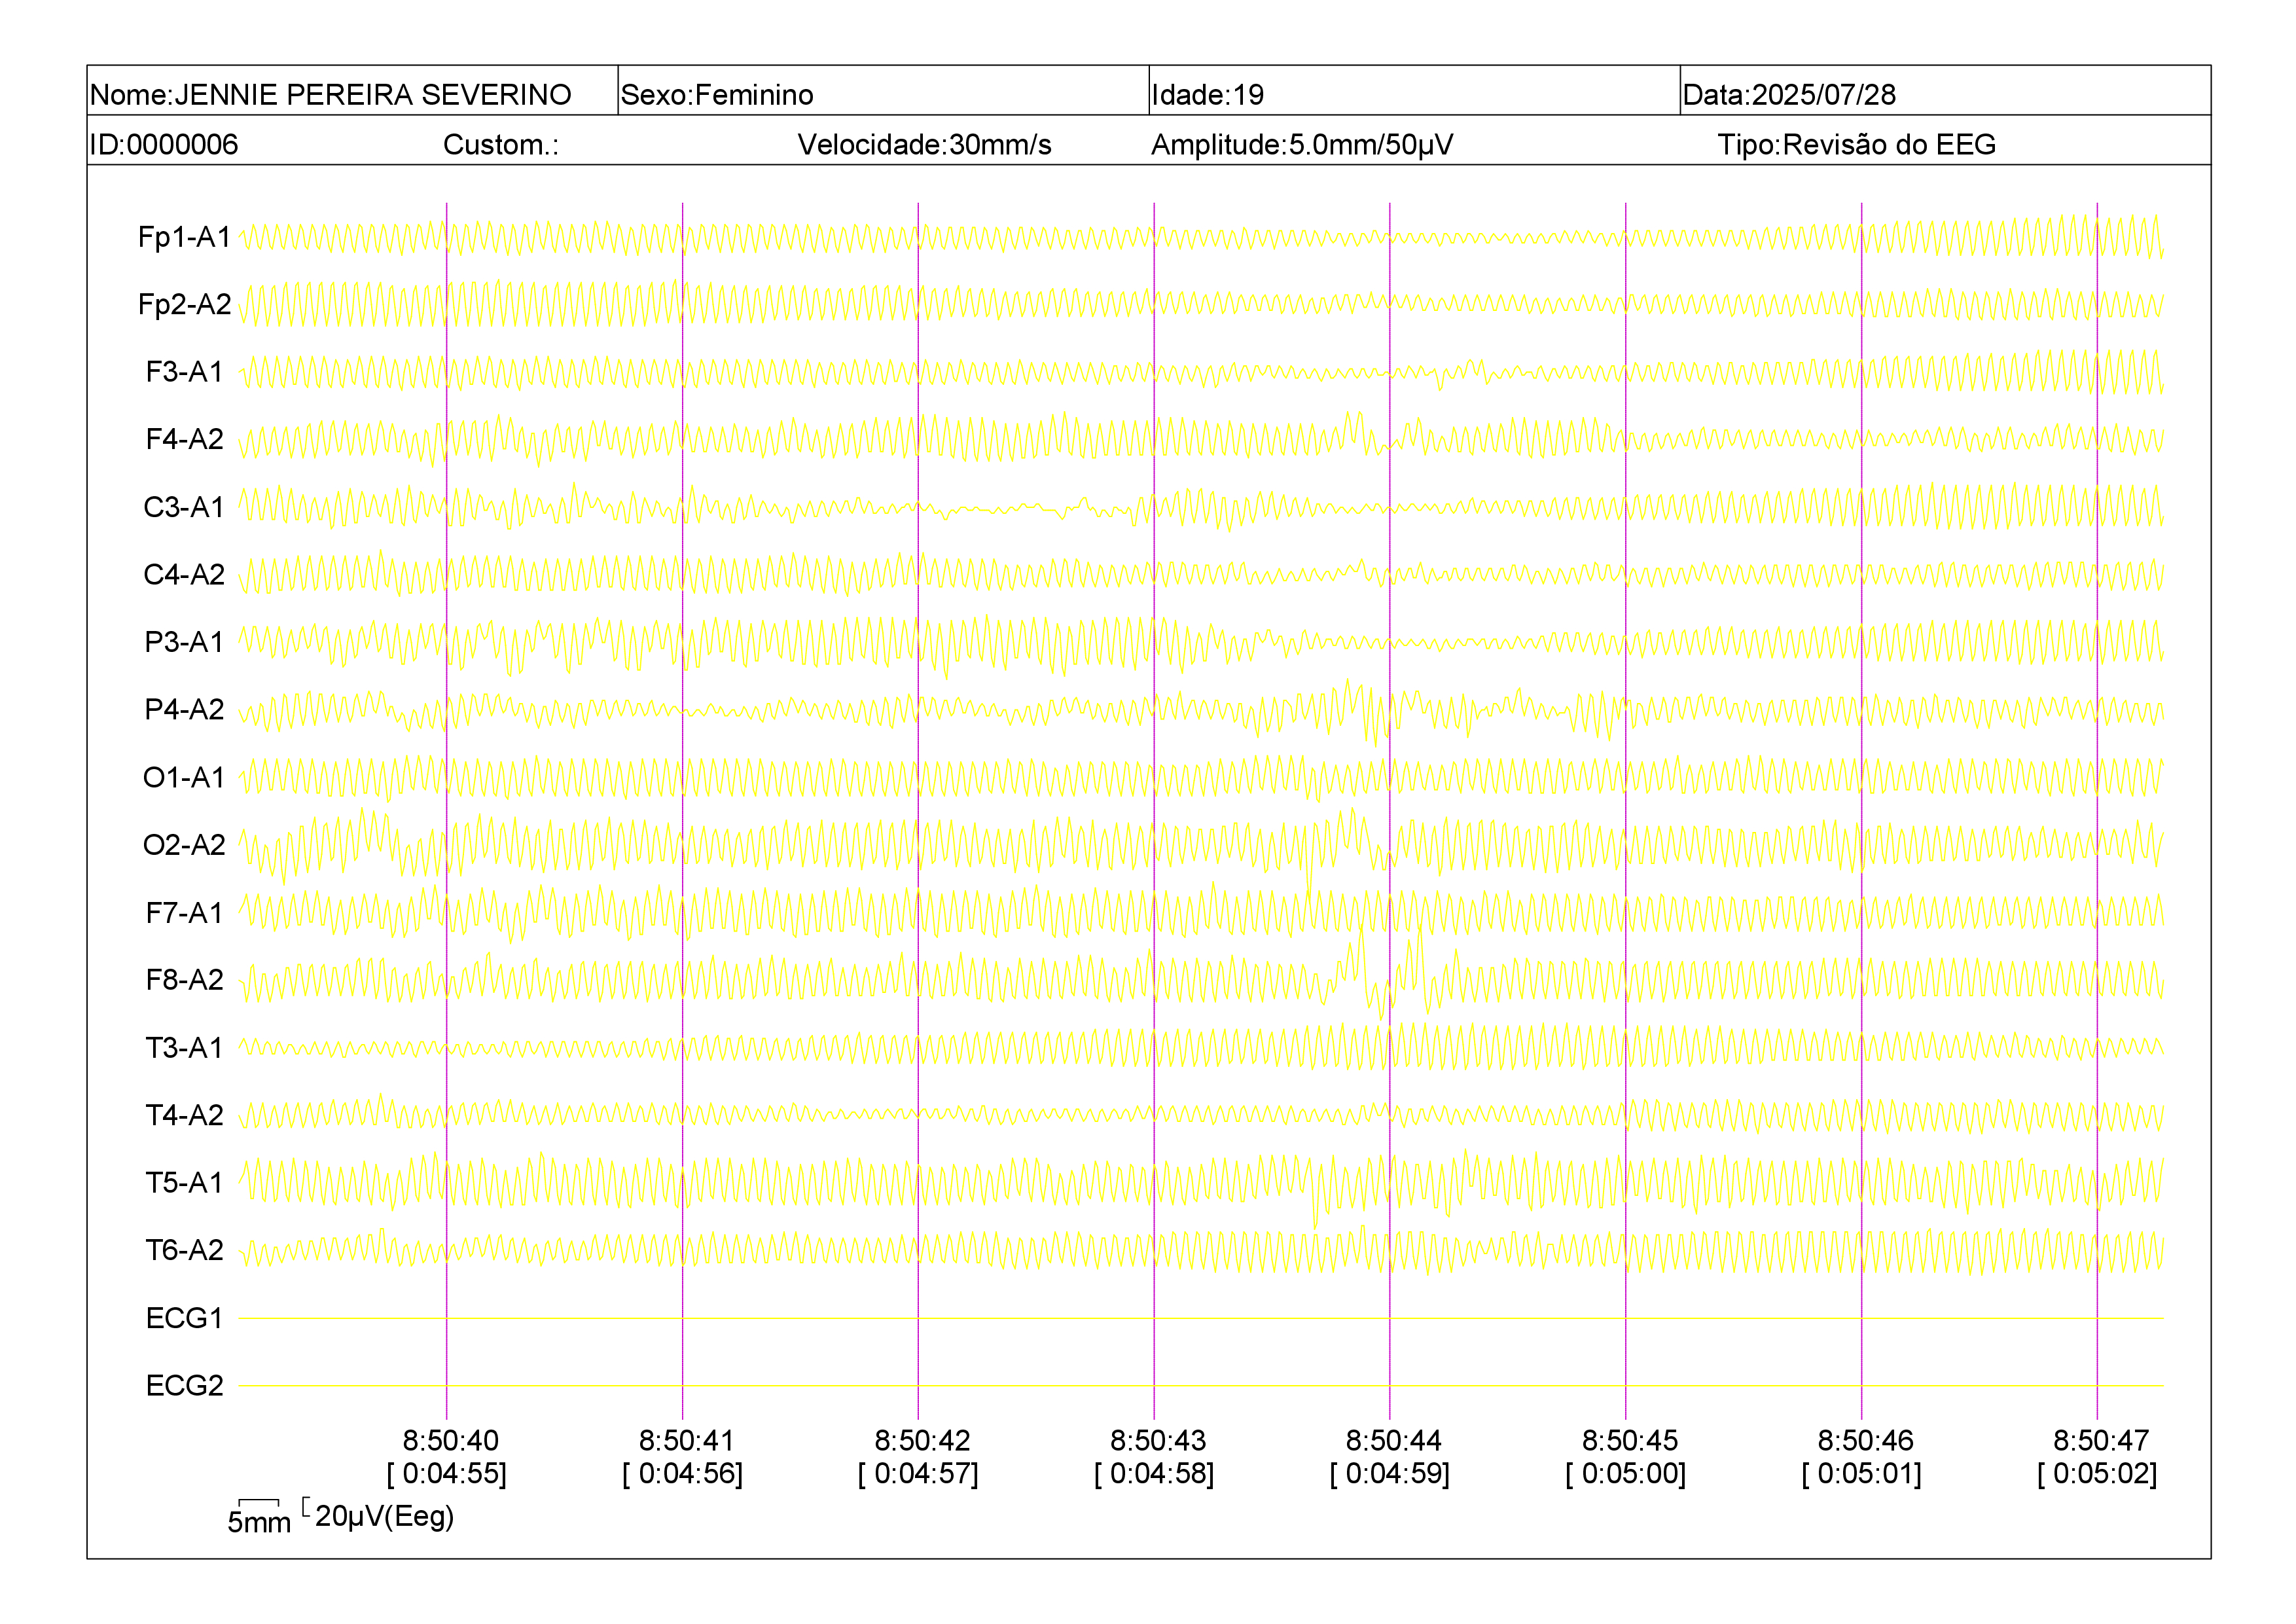Click the Tipo:Revisão do EEG label
Image resolution: width=2296 pixels, height=1624 pixels.
coord(1856,145)
